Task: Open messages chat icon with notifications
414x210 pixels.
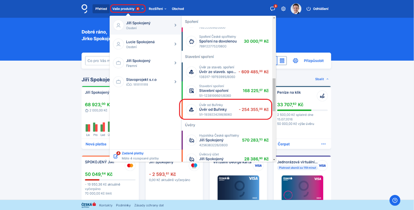Action: (273, 9)
